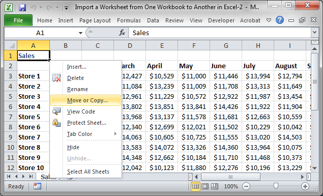
Task: Select the August header cell
Action: (290, 66)
